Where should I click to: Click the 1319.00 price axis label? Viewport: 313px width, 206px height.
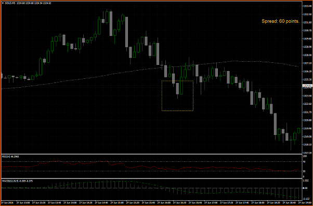pyautogui.click(x=307, y=136)
